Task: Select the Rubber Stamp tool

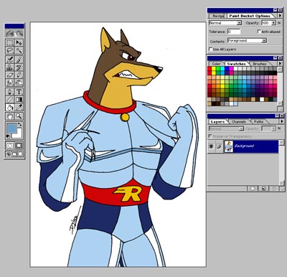Action: [10, 67]
